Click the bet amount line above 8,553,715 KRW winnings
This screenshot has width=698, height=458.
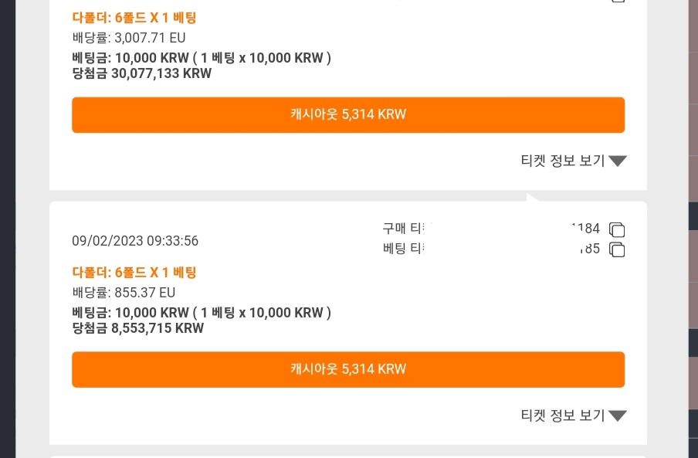coord(202,313)
